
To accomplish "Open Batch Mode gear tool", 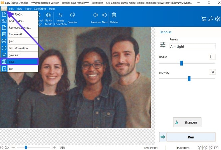I will (49, 19).
